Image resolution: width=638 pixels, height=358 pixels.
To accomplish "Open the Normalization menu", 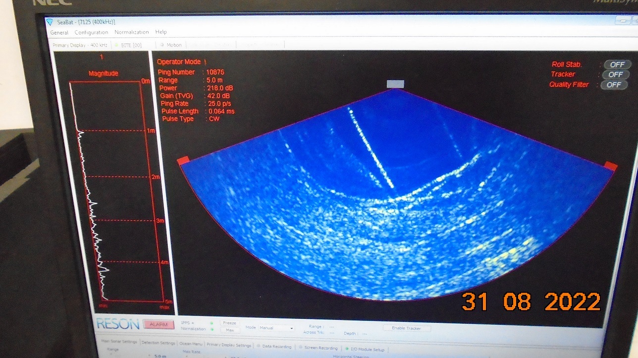I will click(131, 32).
